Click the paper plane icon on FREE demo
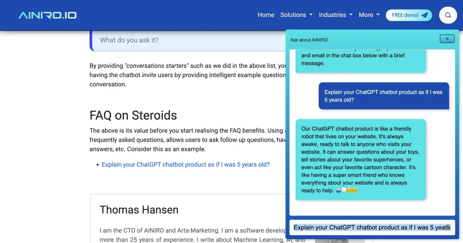 coord(425,15)
